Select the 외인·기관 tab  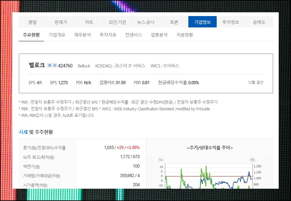[x=117, y=22]
